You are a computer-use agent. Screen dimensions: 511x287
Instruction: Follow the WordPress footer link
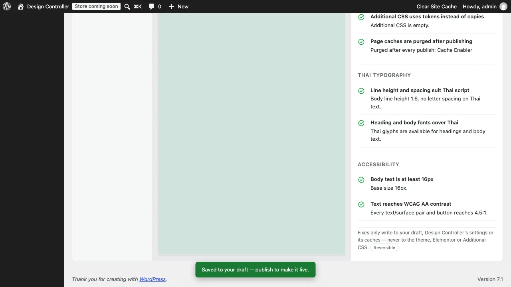153,279
